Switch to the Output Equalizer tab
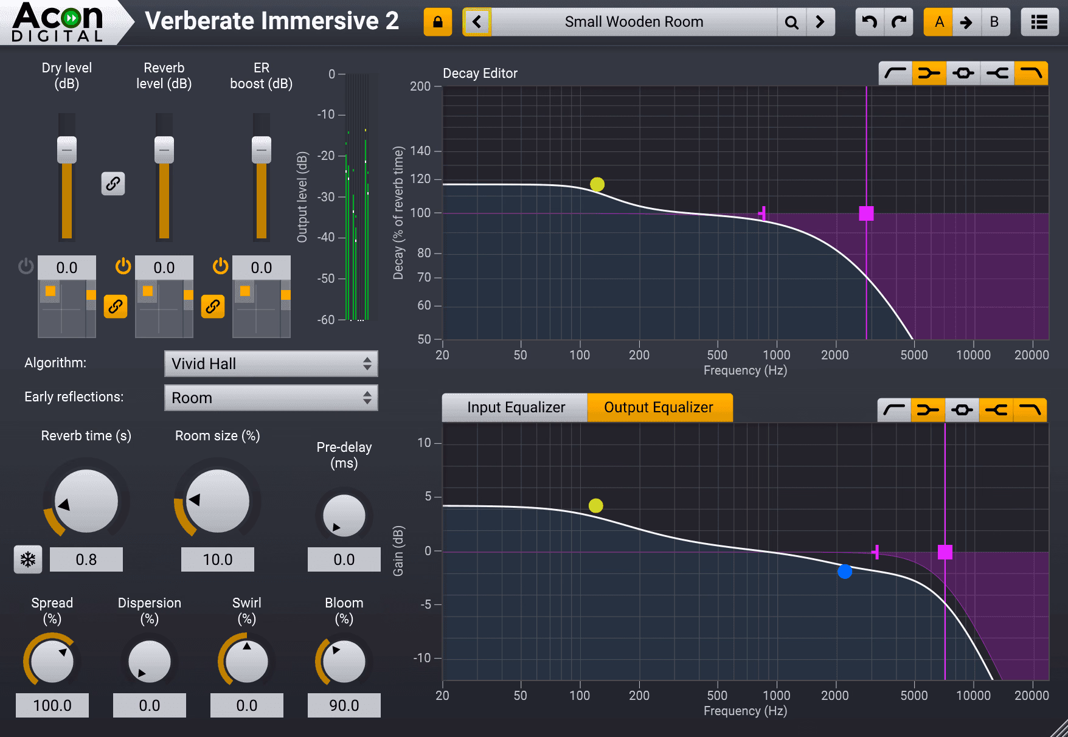The height and width of the screenshot is (737, 1068). pos(659,407)
